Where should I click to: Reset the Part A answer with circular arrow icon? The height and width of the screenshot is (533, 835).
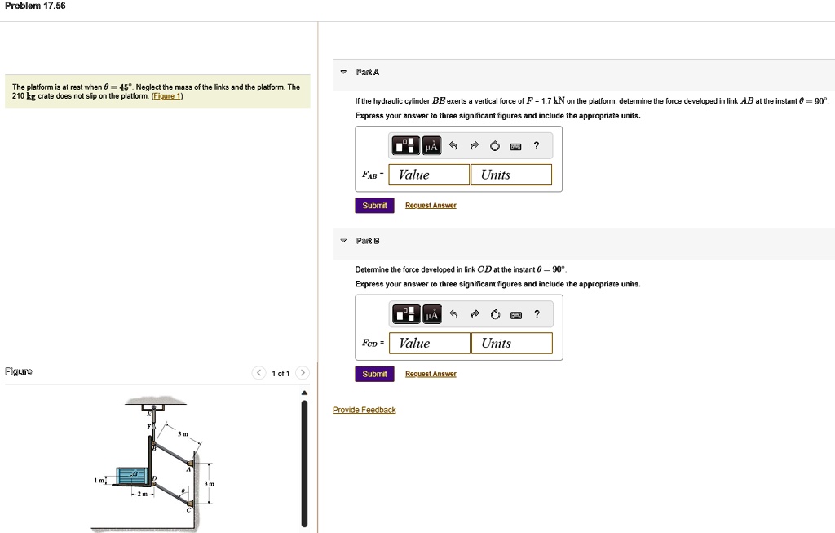tap(495, 145)
